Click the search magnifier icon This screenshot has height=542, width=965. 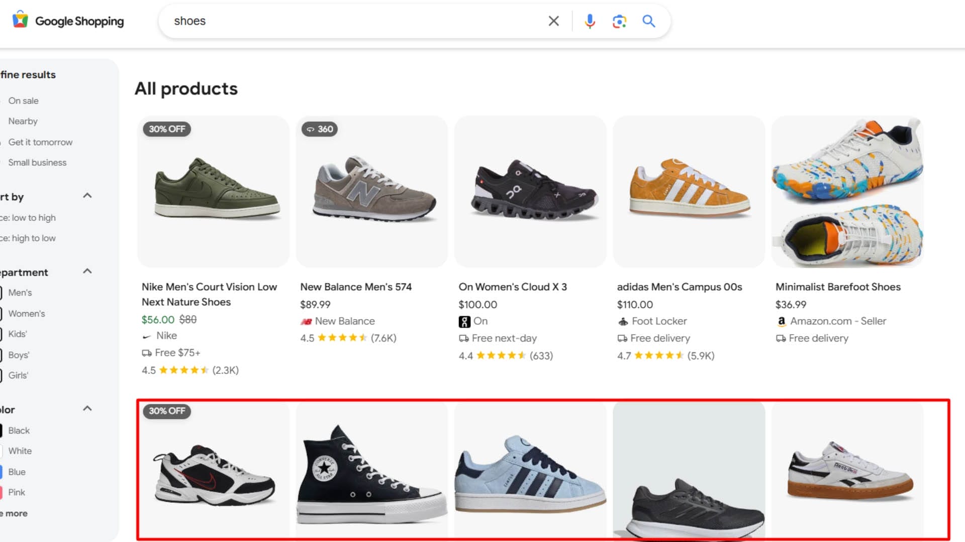648,21
